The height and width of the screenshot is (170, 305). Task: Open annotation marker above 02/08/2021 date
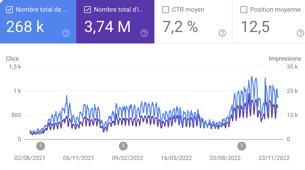click(x=40, y=146)
